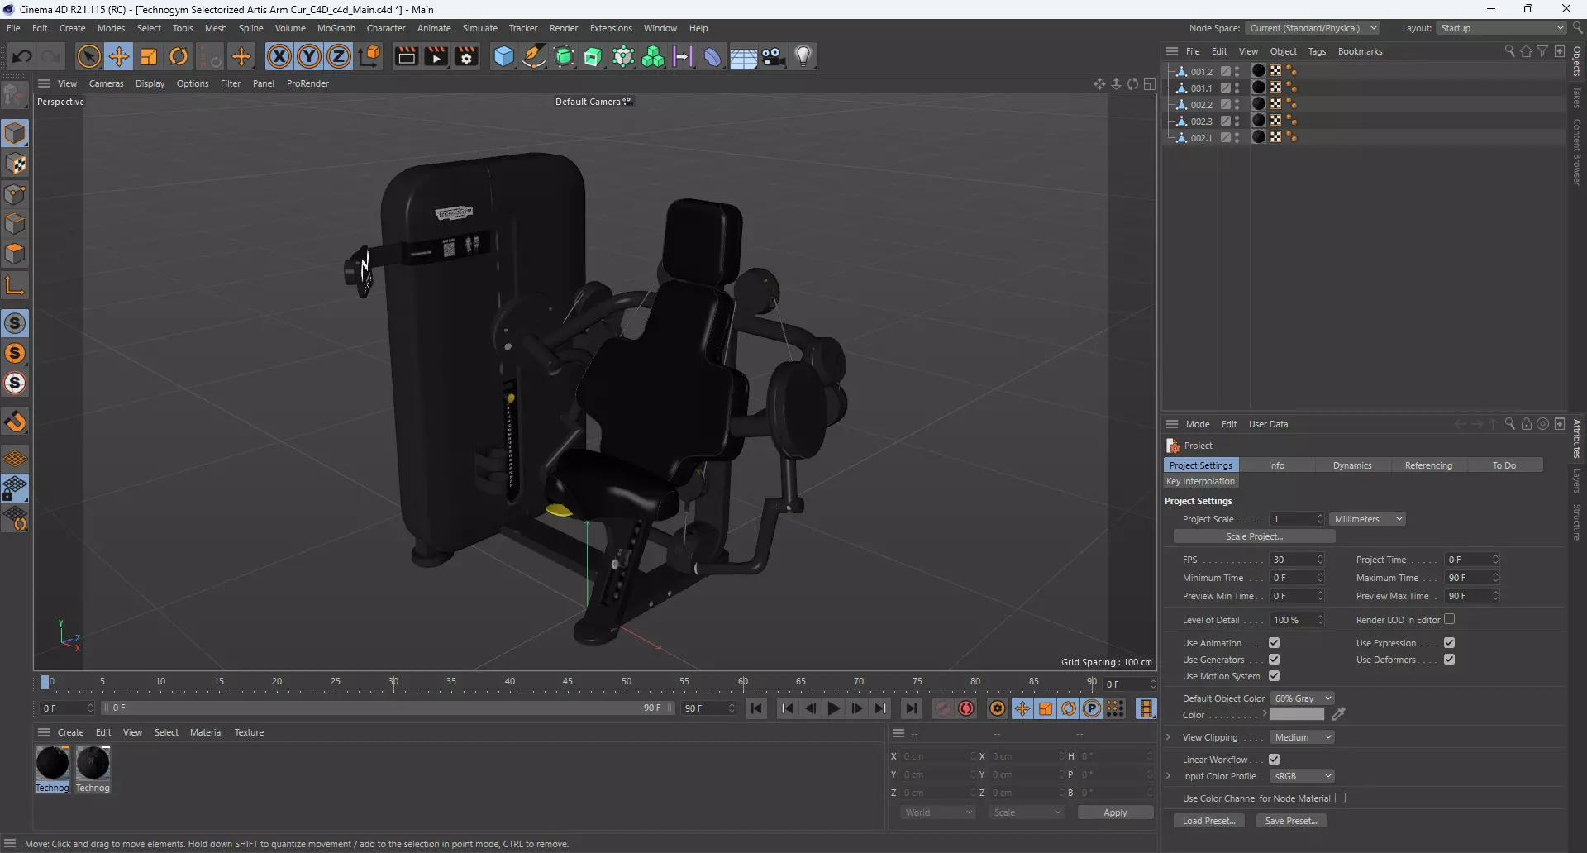The height and width of the screenshot is (853, 1587).
Task: Open Default Object Color dropdown
Action: [1302, 698]
